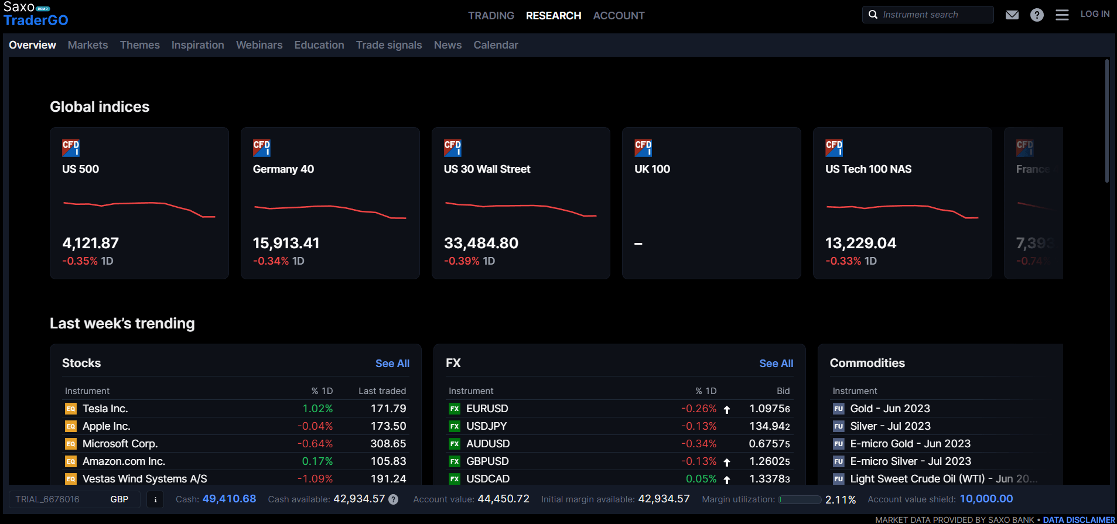Screen dimensions: 1117x524
Task: Click the Saxo TraderGO logo
Action: pos(36,14)
